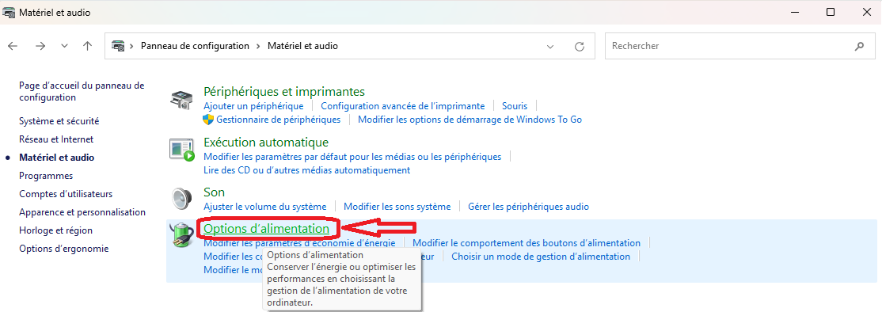Screen dimensions: 882x312
Task: Open Options d'alimentation heading
Action: [266, 229]
